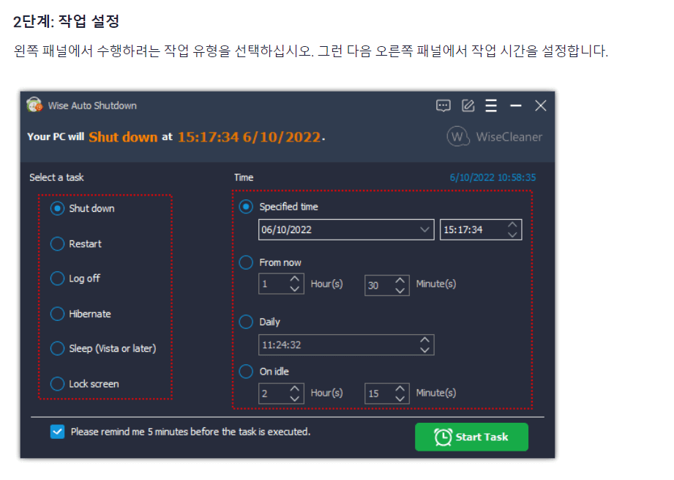674x480 pixels.
Task: Increase the 15:17:34 specified time
Action: point(512,226)
